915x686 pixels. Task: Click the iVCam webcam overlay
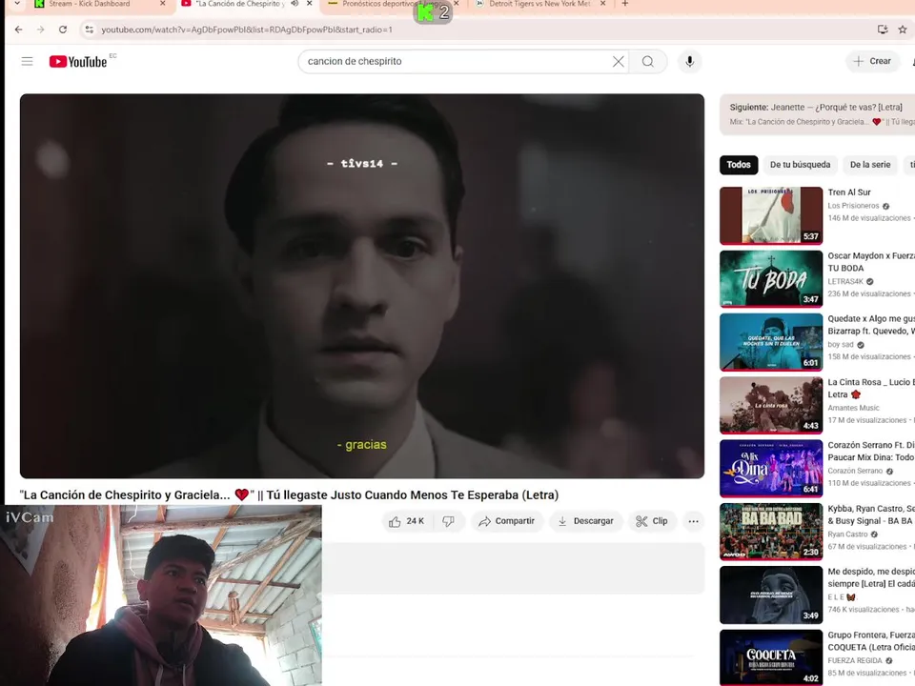coord(160,595)
